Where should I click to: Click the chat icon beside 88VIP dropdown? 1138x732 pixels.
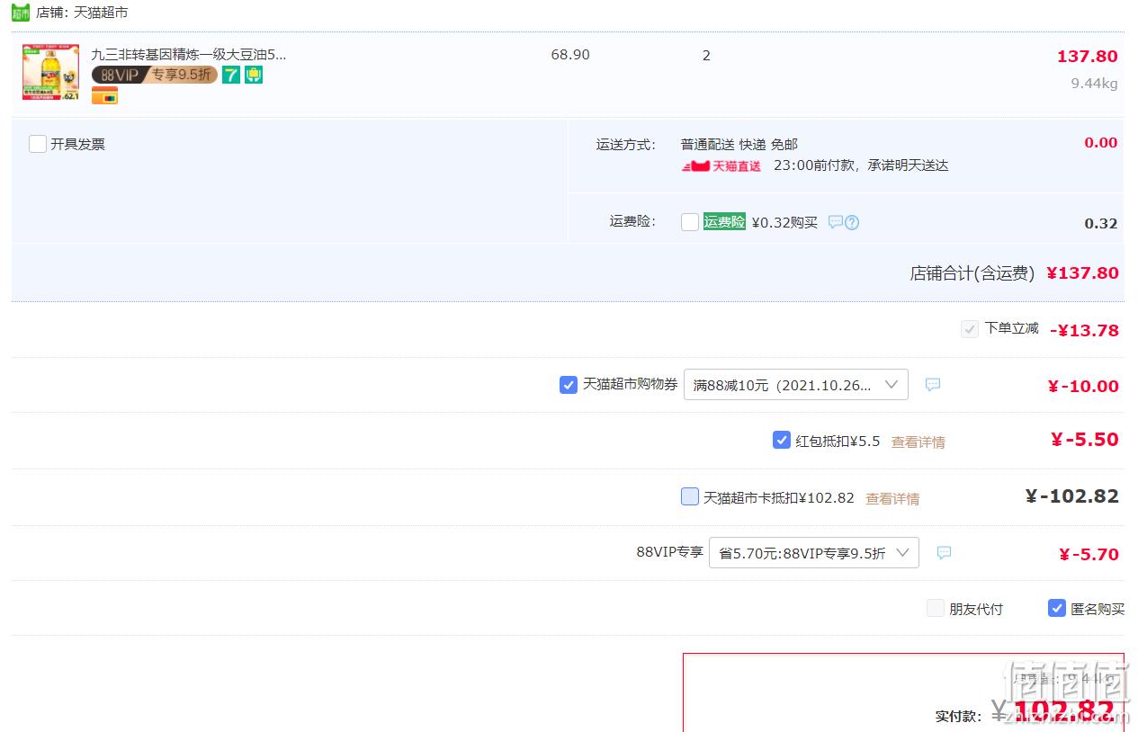click(944, 553)
